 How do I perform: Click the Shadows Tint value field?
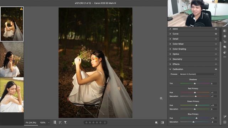(x=214, y=84)
